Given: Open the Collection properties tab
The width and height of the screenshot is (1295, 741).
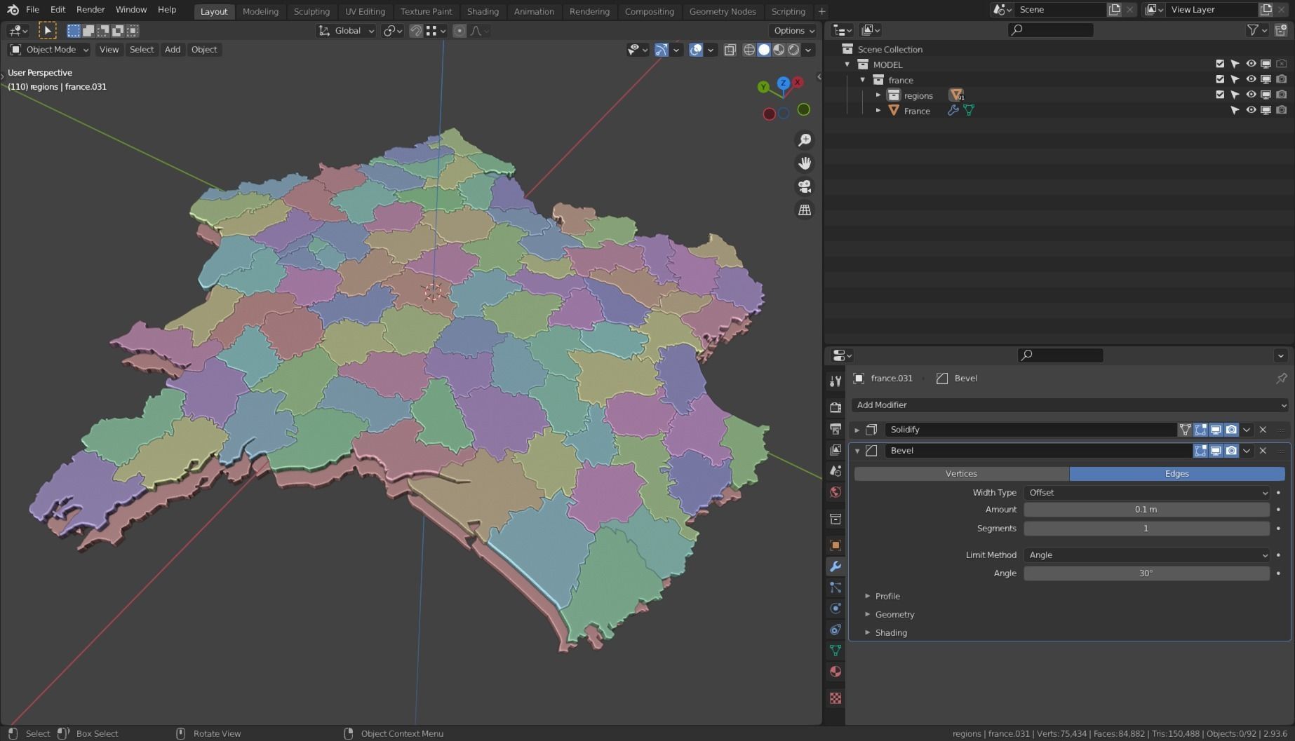Looking at the screenshot, I should (x=835, y=519).
